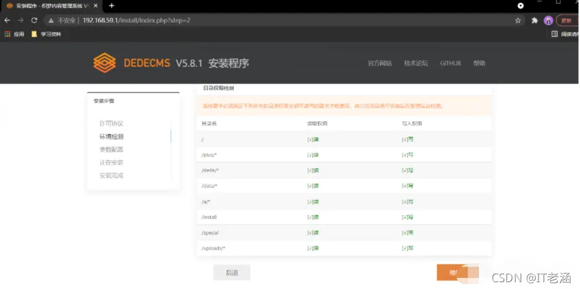Click the 应用 bookmarks bar label

(19, 34)
